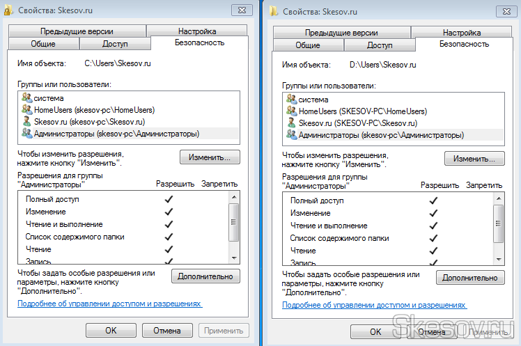Click Skesov.ru user icon in right dialog

point(292,123)
